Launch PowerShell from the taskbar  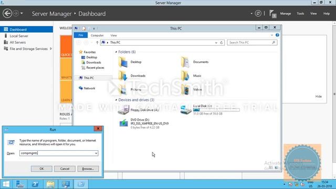[x=35, y=184]
